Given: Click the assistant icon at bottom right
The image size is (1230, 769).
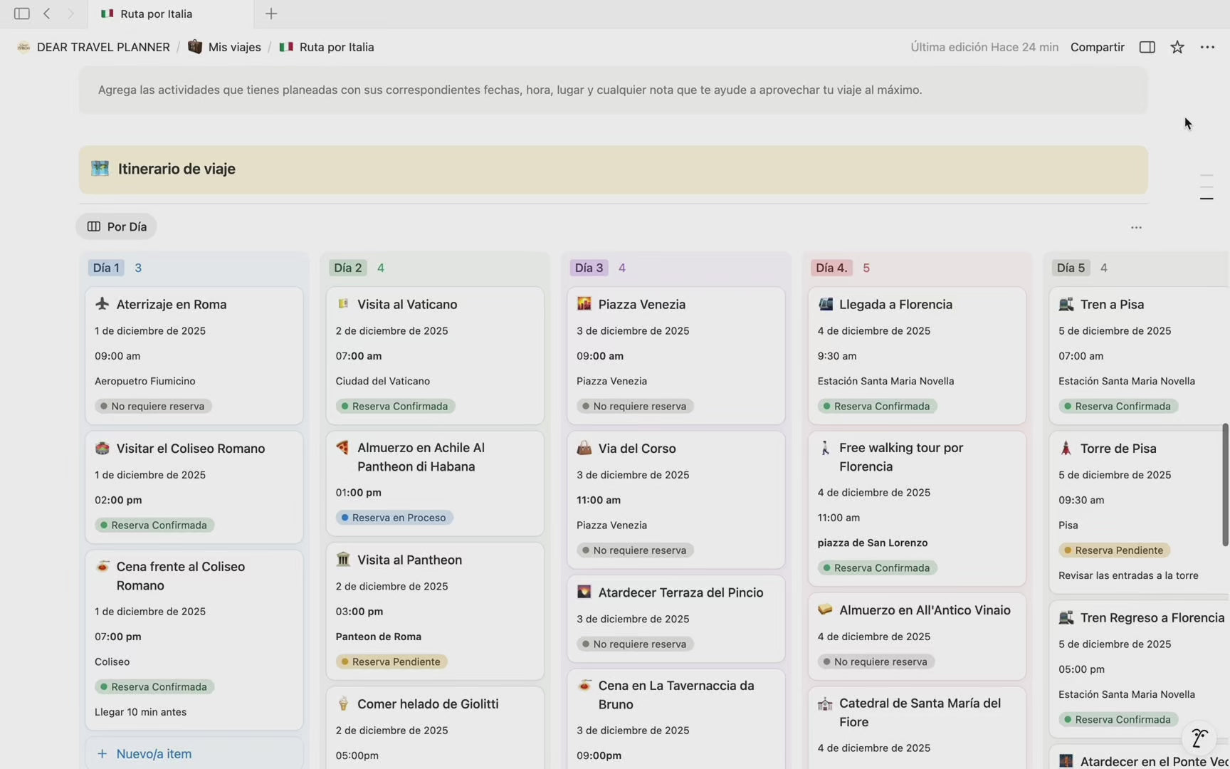Looking at the screenshot, I should click(1199, 738).
